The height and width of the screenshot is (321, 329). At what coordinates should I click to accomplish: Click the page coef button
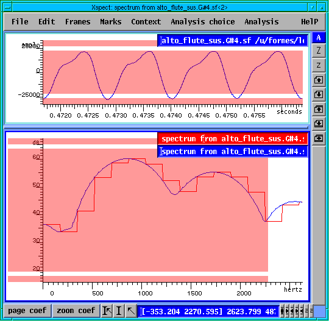(27, 311)
